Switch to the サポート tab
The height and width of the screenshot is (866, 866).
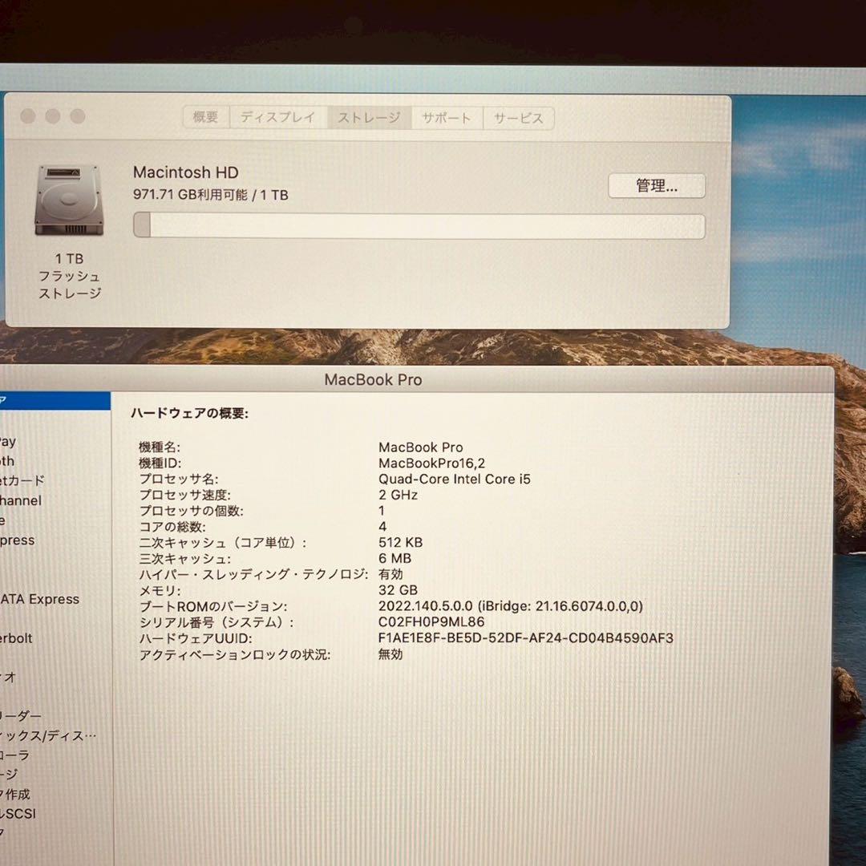tap(446, 117)
